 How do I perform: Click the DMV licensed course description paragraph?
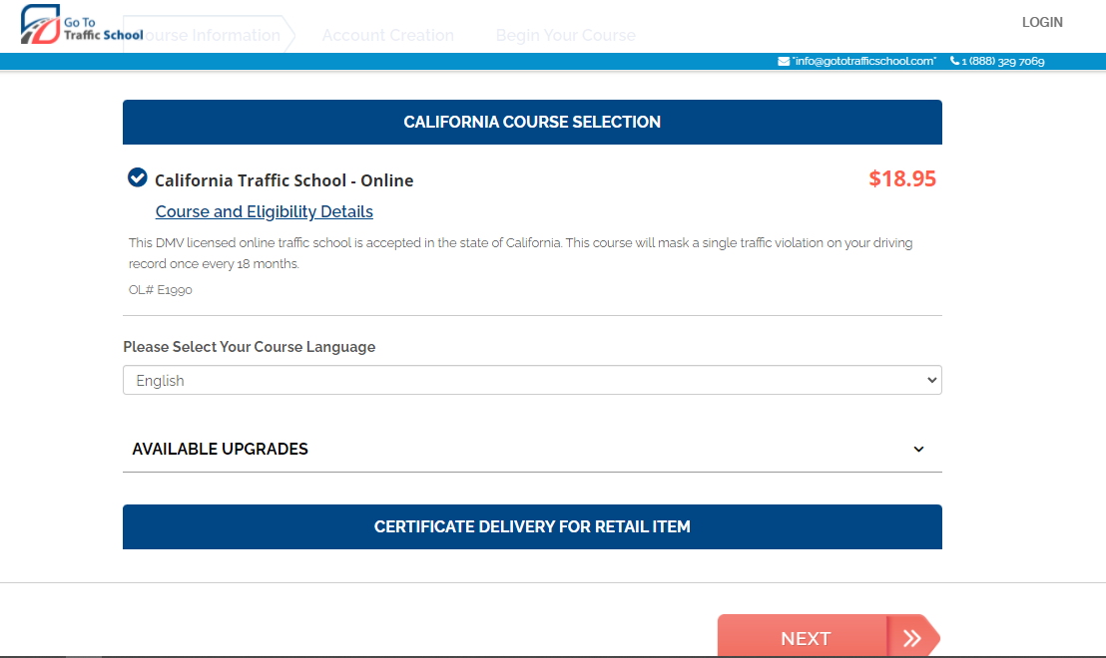520,253
